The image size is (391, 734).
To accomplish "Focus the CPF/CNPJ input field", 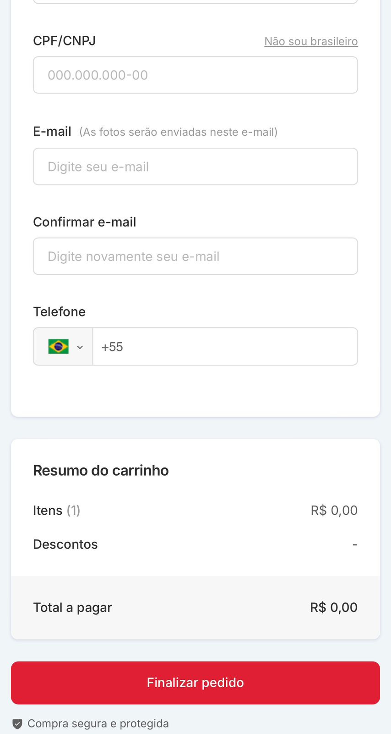I will (x=195, y=75).
